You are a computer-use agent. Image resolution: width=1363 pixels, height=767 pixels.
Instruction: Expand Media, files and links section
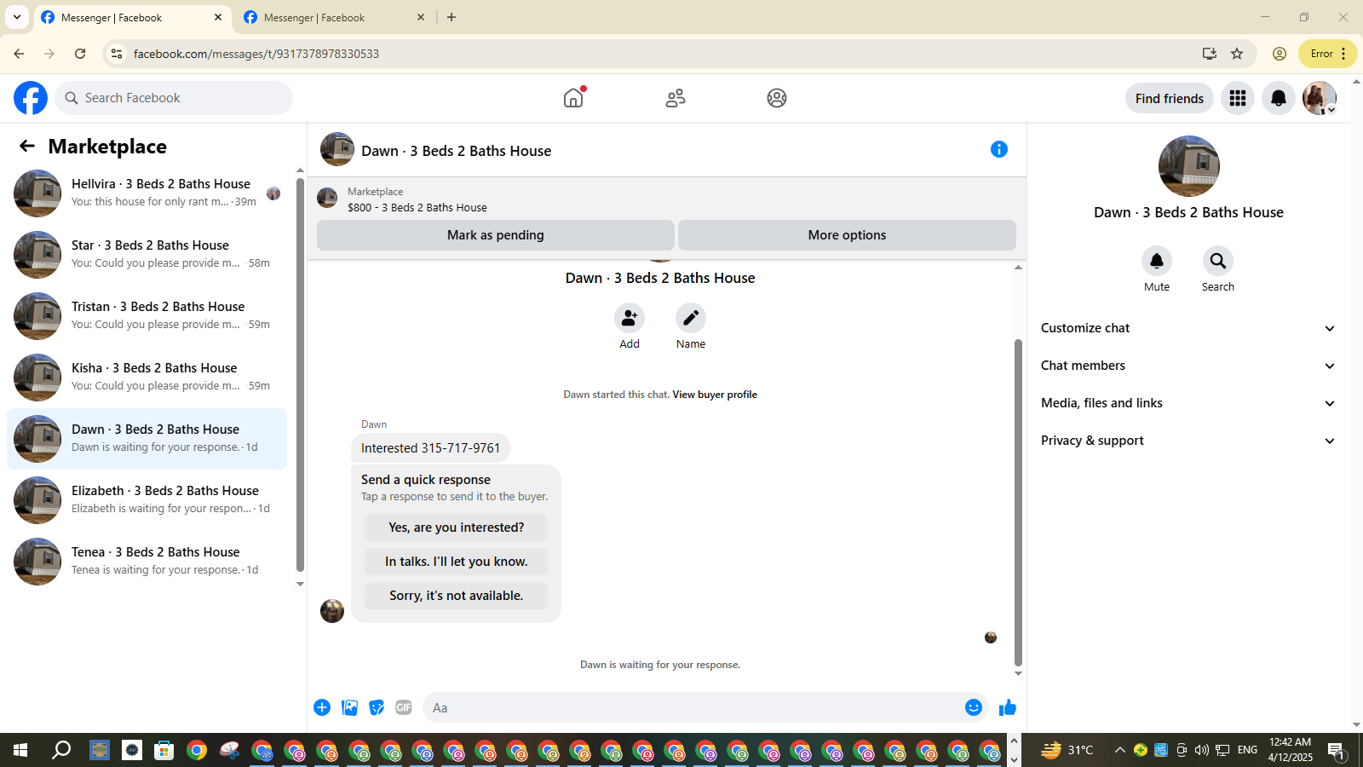(1188, 403)
